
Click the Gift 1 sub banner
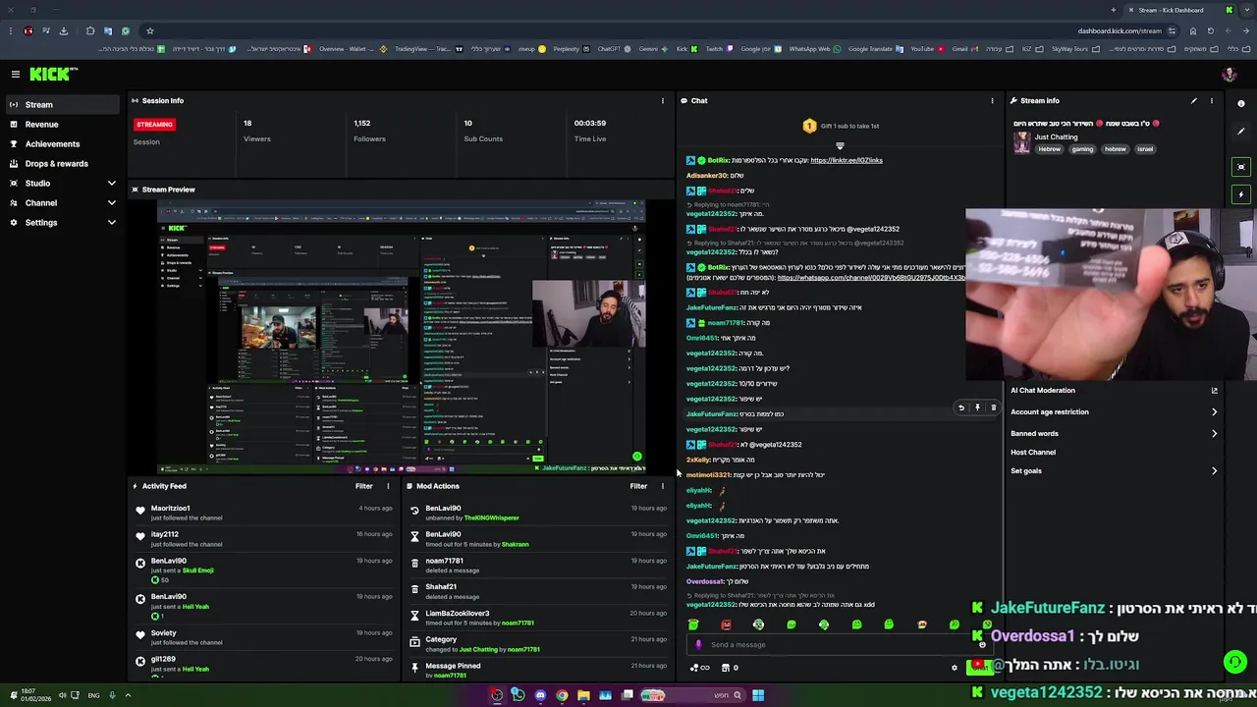[840, 126]
